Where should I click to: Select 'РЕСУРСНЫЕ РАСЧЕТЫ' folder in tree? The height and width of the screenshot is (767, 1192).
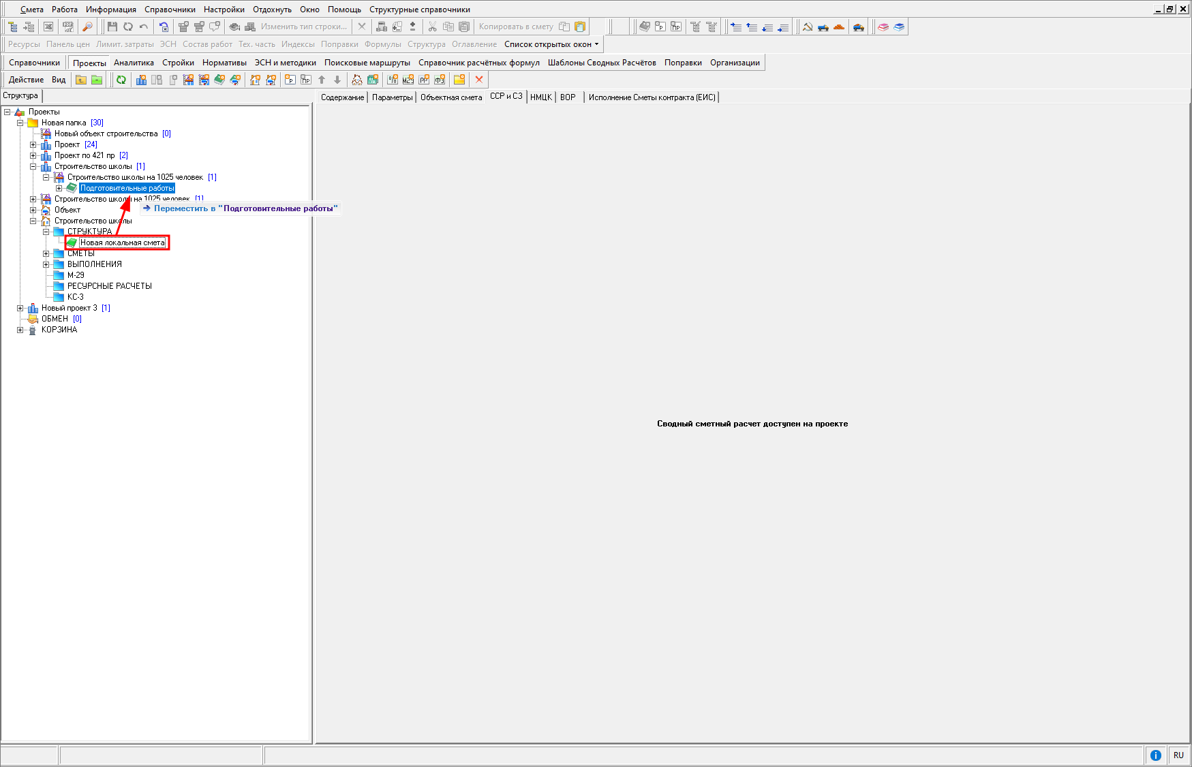coord(109,286)
